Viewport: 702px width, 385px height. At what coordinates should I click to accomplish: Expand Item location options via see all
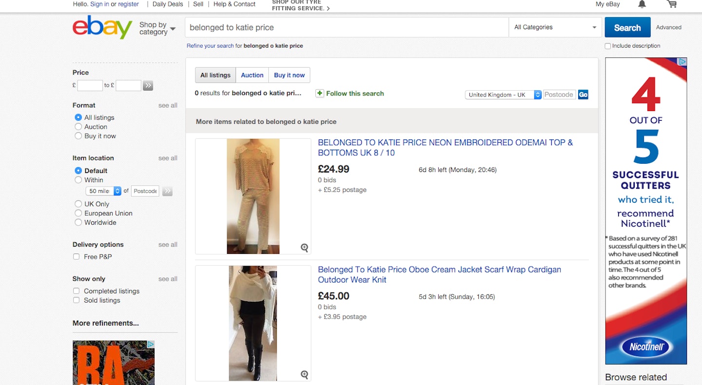[x=168, y=158]
